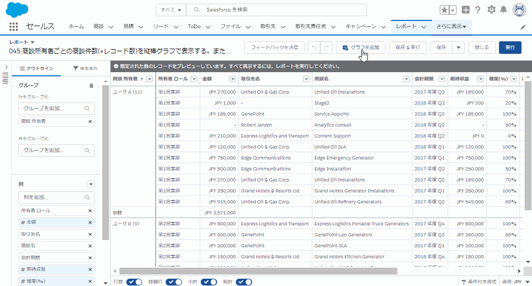The height and width of the screenshot is (286, 532).
Task: Toggle the 詳細行 switch
Action: click(x=173, y=282)
